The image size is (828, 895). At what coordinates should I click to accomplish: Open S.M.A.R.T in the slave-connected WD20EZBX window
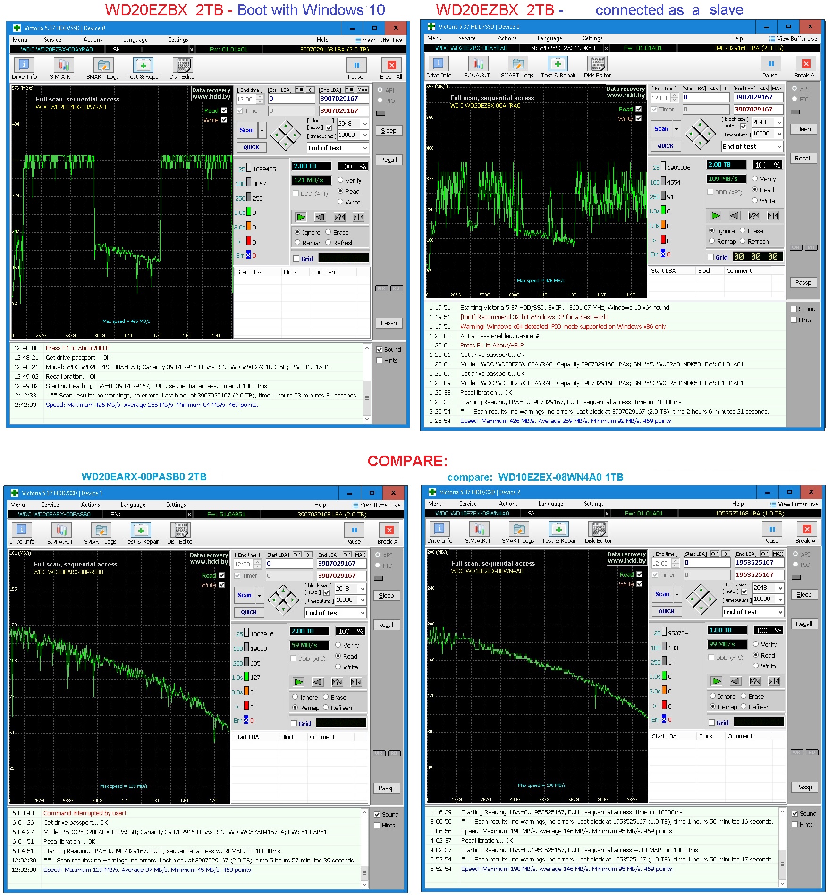477,67
